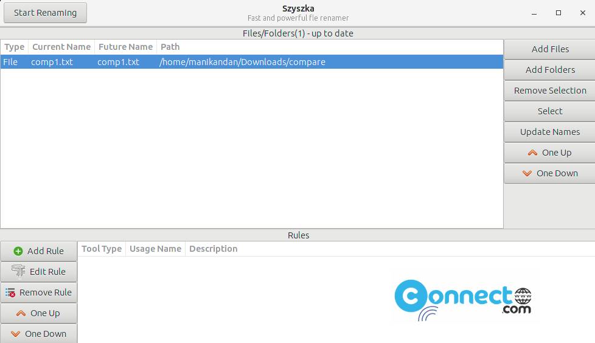The width and height of the screenshot is (595, 343).
Task: Minimize the Szyszka window
Action: click(x=534, y=13)
